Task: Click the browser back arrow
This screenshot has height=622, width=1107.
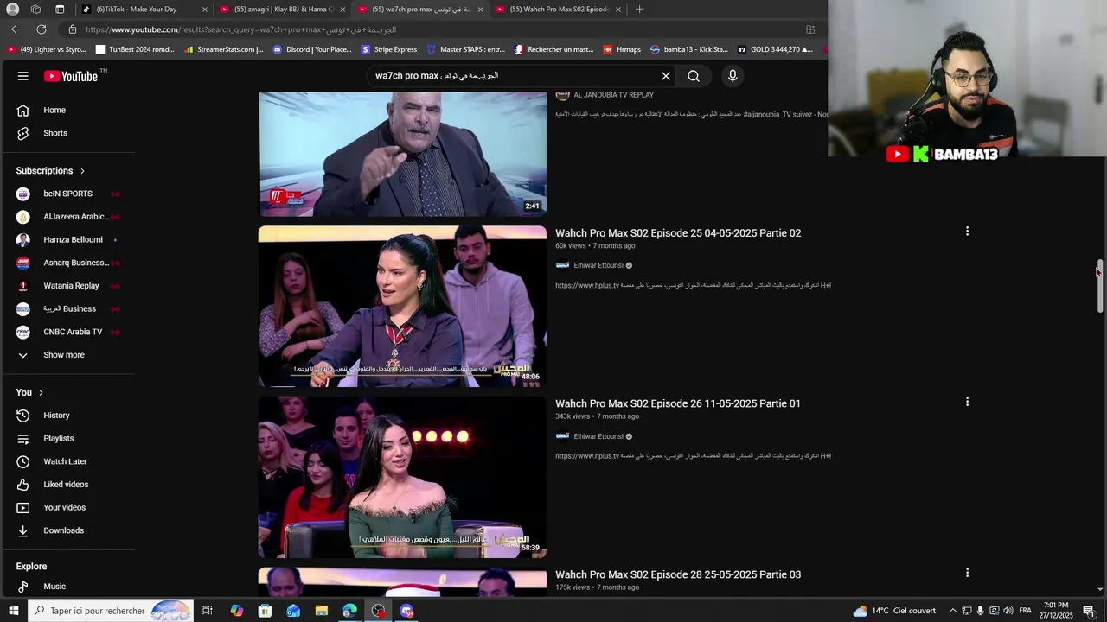Action: [16, 29]
